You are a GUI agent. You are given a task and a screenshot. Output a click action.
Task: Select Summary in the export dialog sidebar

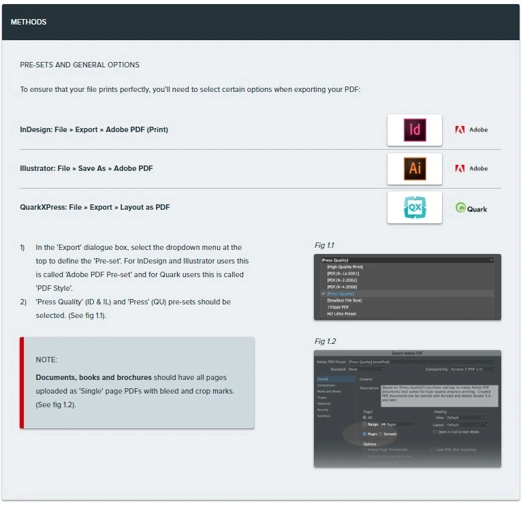coord(323,416)
